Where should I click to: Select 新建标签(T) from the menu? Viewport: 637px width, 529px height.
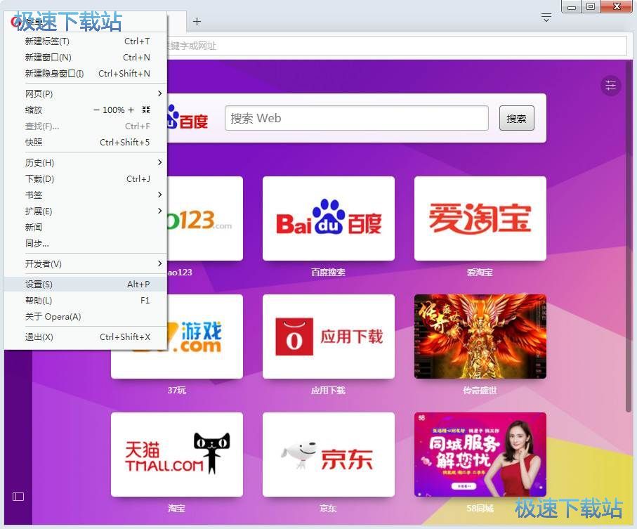(x=85, y=41)
